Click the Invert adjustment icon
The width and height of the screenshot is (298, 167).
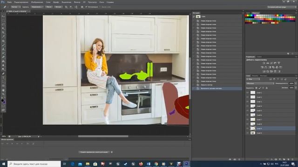tap(264, 71)
